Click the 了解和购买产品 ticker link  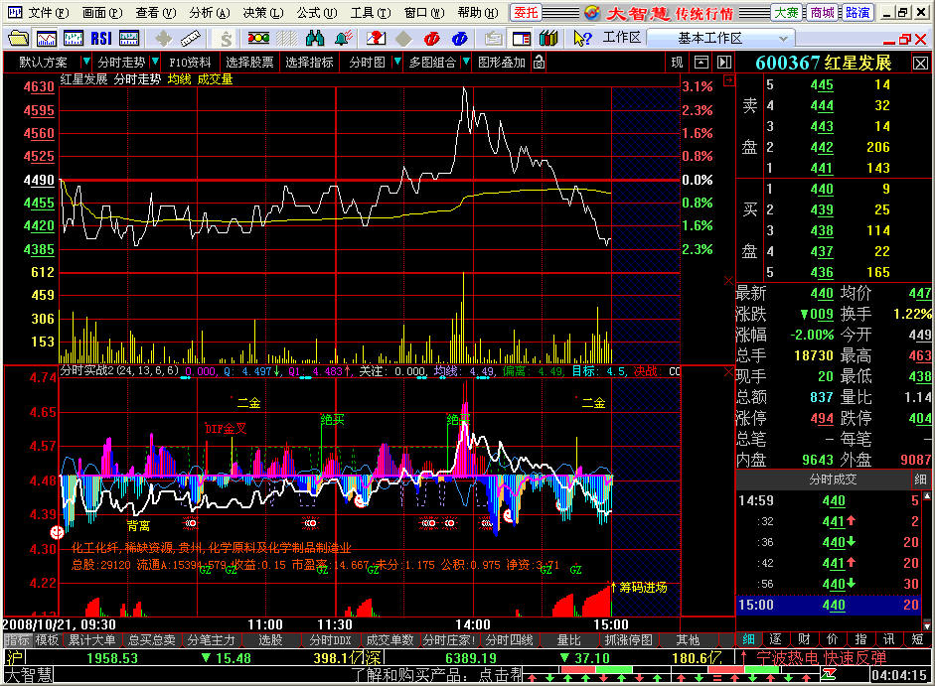pyautogui.click(x=435, y=675)
